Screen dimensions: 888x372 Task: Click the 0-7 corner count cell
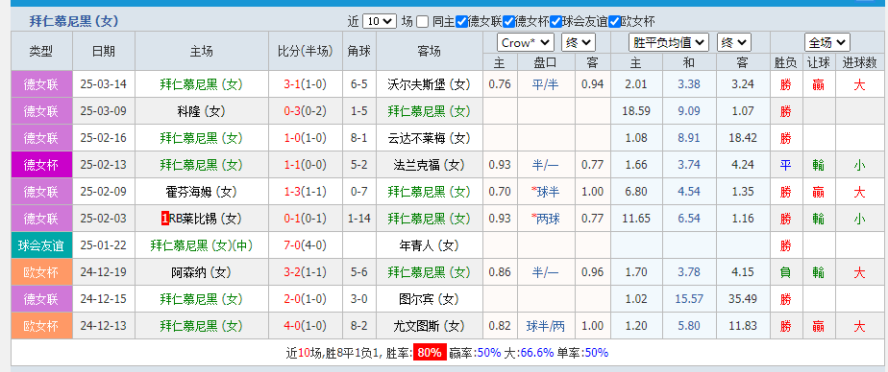(359, 192)
